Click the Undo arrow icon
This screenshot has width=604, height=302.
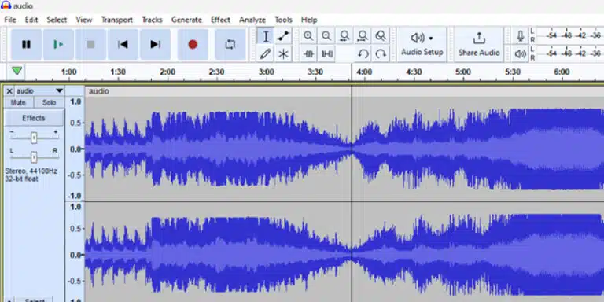[363, 54]
